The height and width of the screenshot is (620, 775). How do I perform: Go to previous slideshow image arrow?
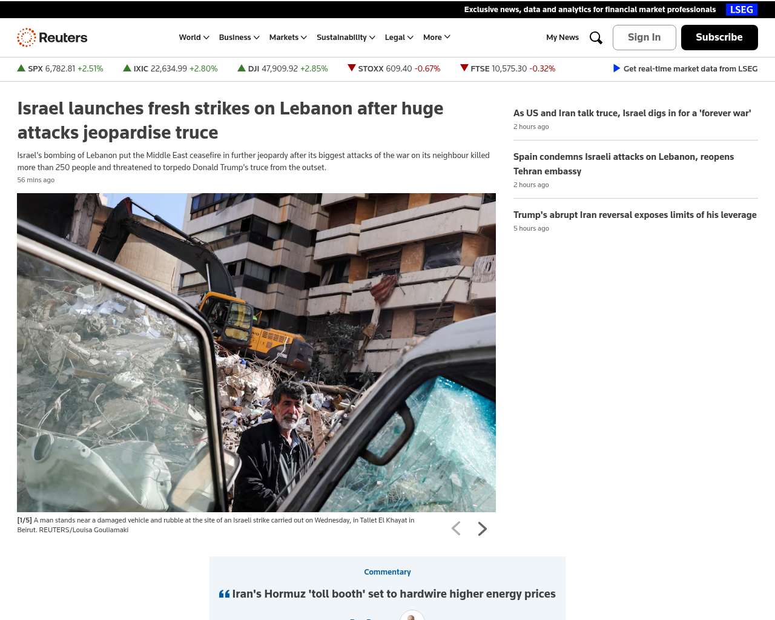click(x=456, y=529)
